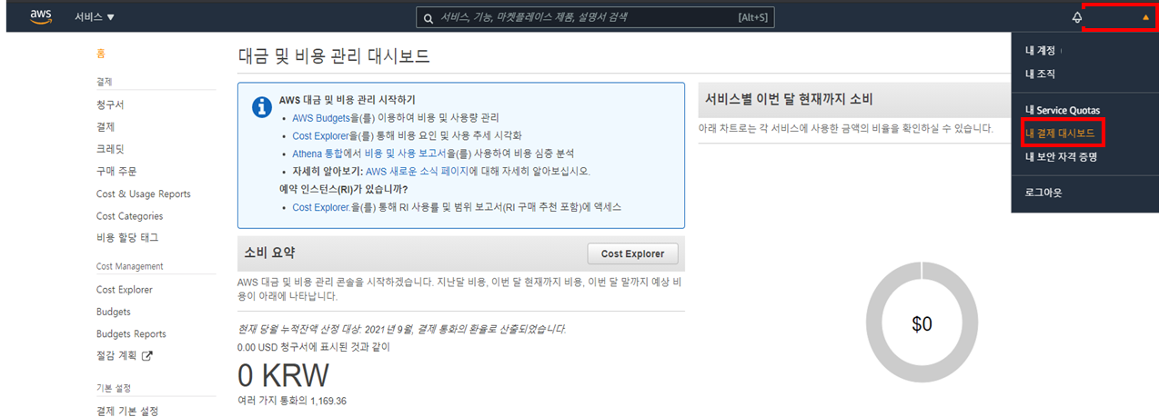Viewport: 1159px width, 417px height.
Task: Open 내 보안 자격 증명 menu entry
Action: tap(1061, 157)
